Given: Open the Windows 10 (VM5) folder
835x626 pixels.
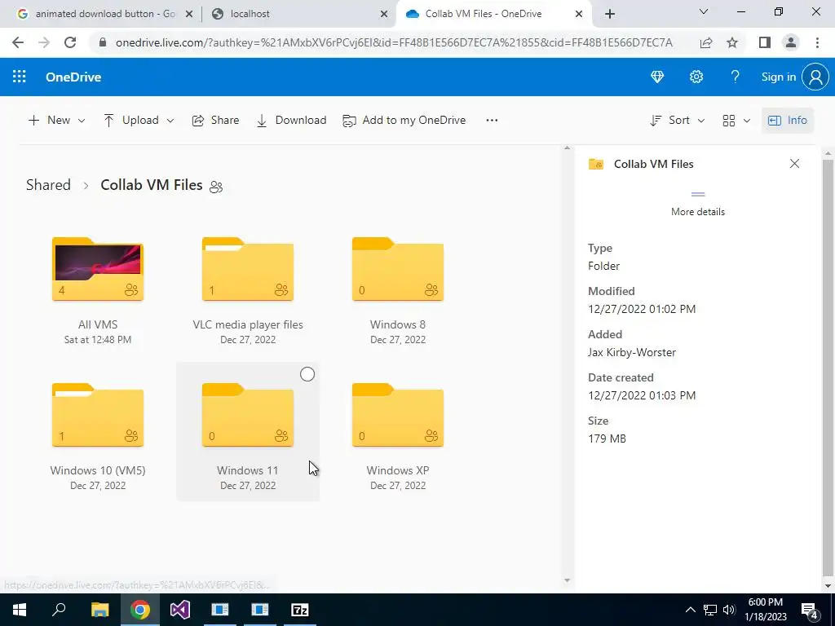Looking at the screenshot, I should (98, 415).
